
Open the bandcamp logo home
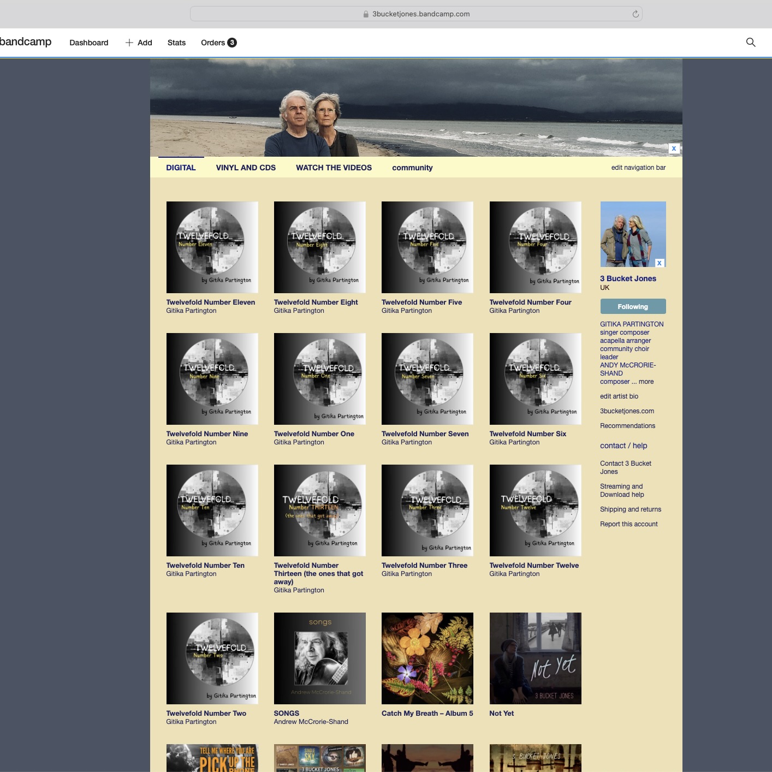tap(25, 42)
